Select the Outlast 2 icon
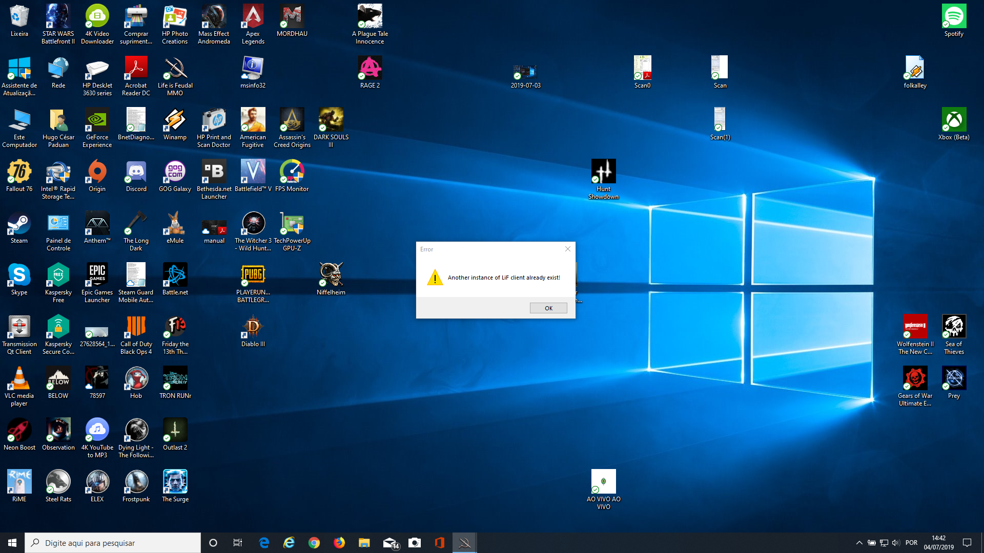 tap(175, 435)
